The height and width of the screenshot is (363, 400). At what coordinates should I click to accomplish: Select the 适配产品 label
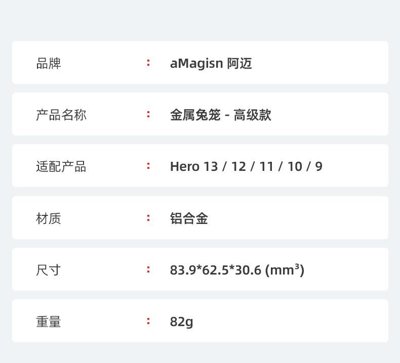click(61, 167)
